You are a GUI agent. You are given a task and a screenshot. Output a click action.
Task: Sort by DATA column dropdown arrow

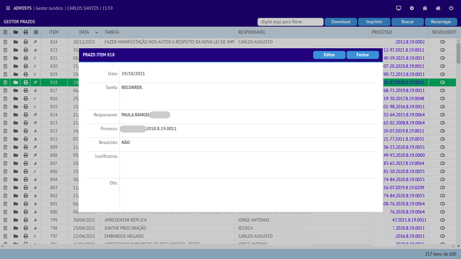coord(97,32)
